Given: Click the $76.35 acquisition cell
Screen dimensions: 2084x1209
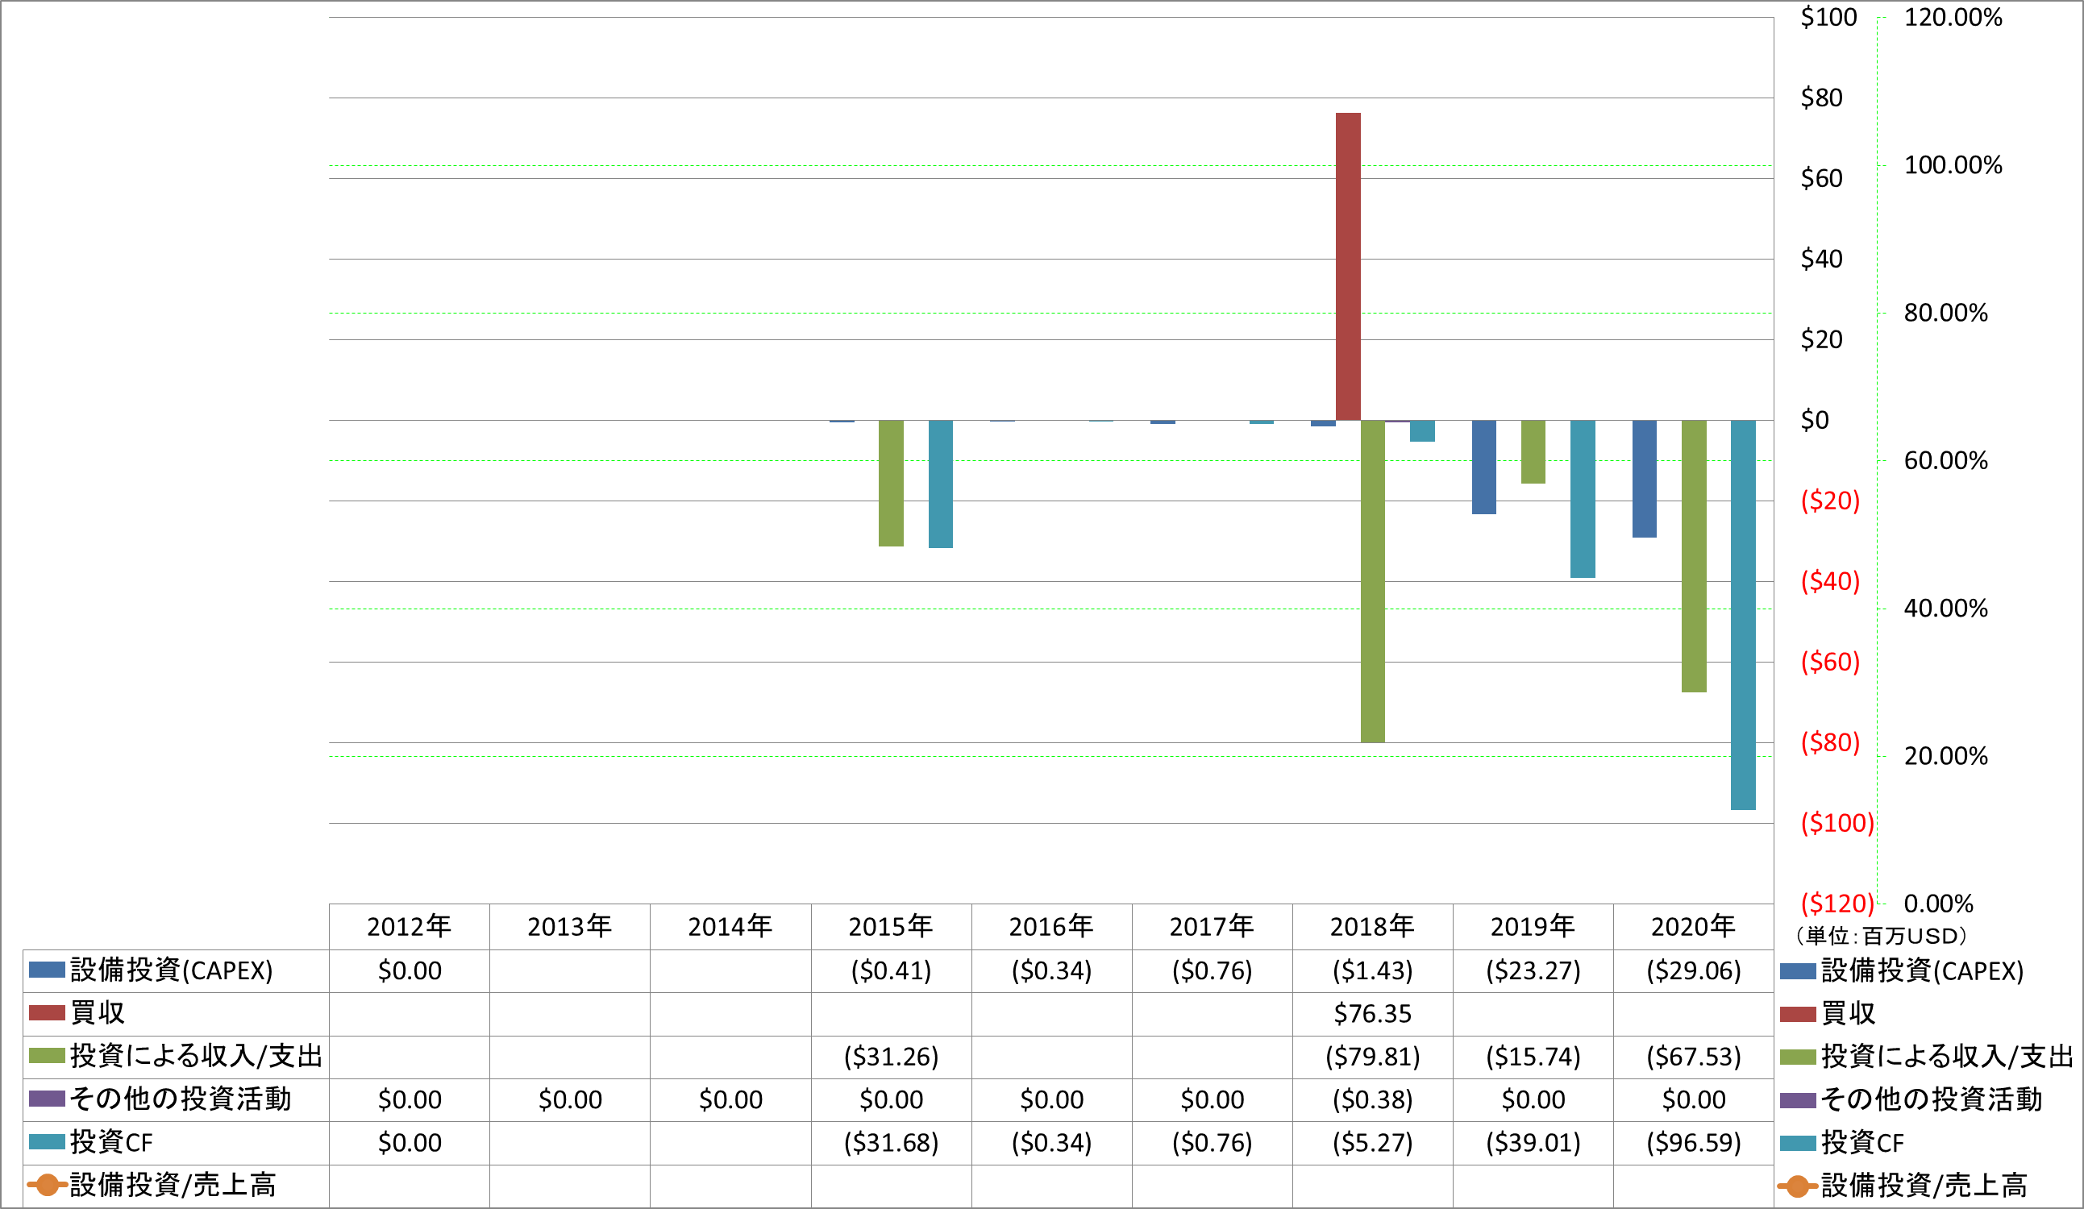Looking at the screenshot, I should tap(1372, 1014).
